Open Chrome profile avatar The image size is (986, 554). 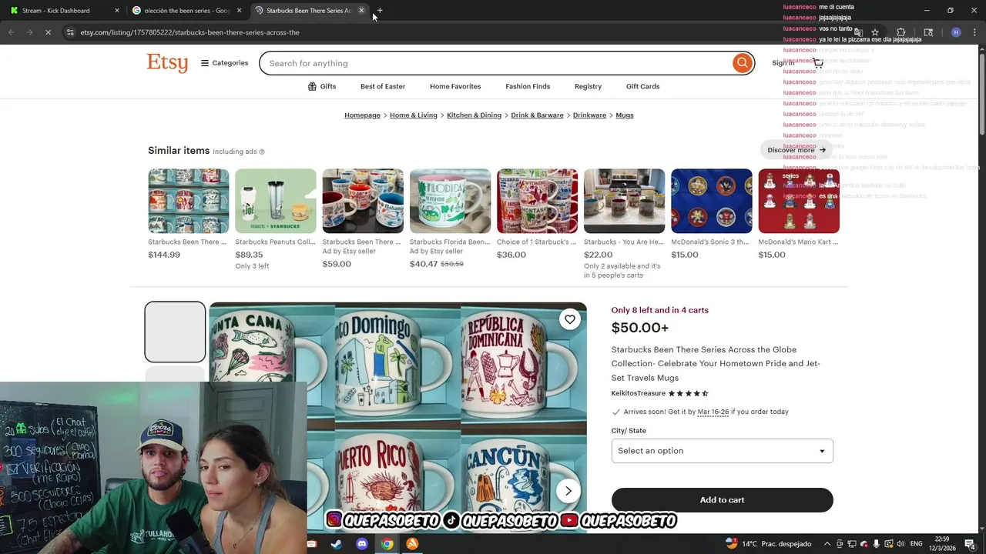956,32
